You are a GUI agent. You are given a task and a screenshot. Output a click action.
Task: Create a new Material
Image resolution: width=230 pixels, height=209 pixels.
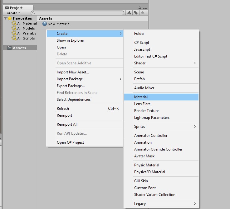pyautogui.click(x=161, y=97)
